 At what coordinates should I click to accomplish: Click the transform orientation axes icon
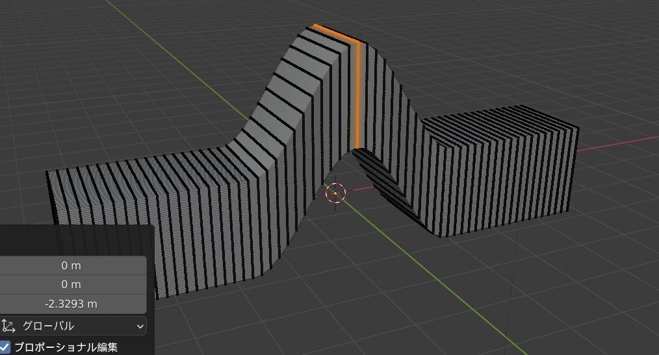pos(8,326)
